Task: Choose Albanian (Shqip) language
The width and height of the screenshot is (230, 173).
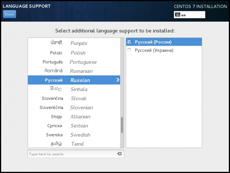Action: point(74,117)
